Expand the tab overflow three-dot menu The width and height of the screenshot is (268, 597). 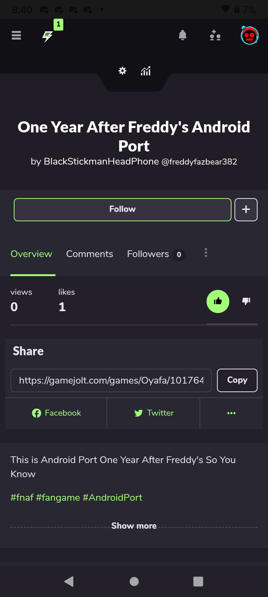206,253
